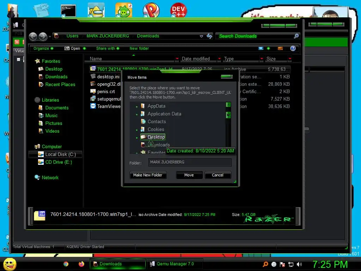
Task: Open the Type column filter dropdown
Action: point(262,59)
